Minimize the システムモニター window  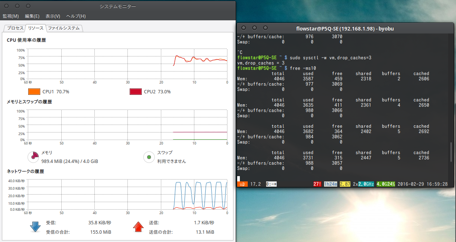pos(18,6)
